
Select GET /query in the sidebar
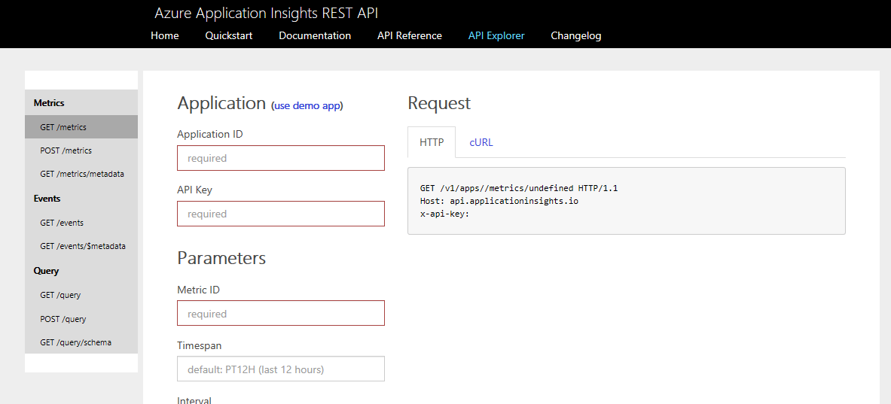pyautogui.click(x=81, y=295)
